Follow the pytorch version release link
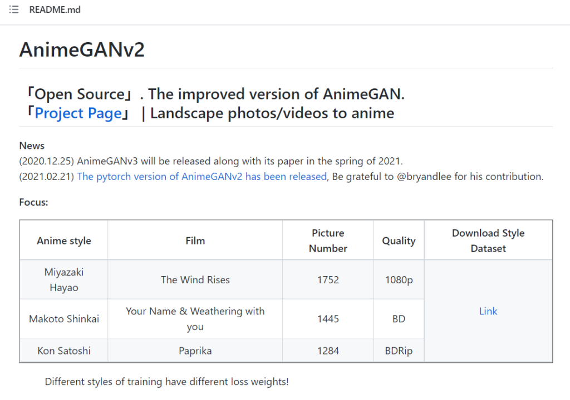This screenshot has width=570, height=400. [202, 176]
